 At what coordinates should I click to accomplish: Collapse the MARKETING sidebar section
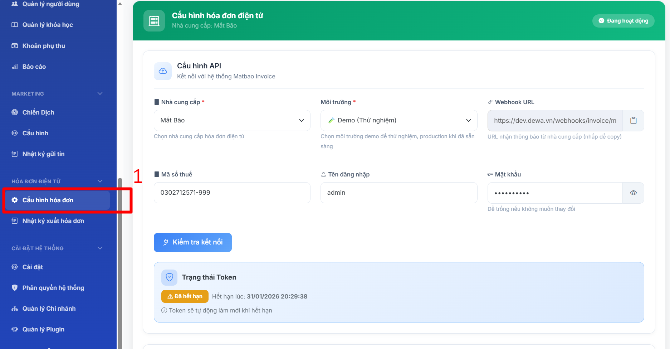point(100,94)
